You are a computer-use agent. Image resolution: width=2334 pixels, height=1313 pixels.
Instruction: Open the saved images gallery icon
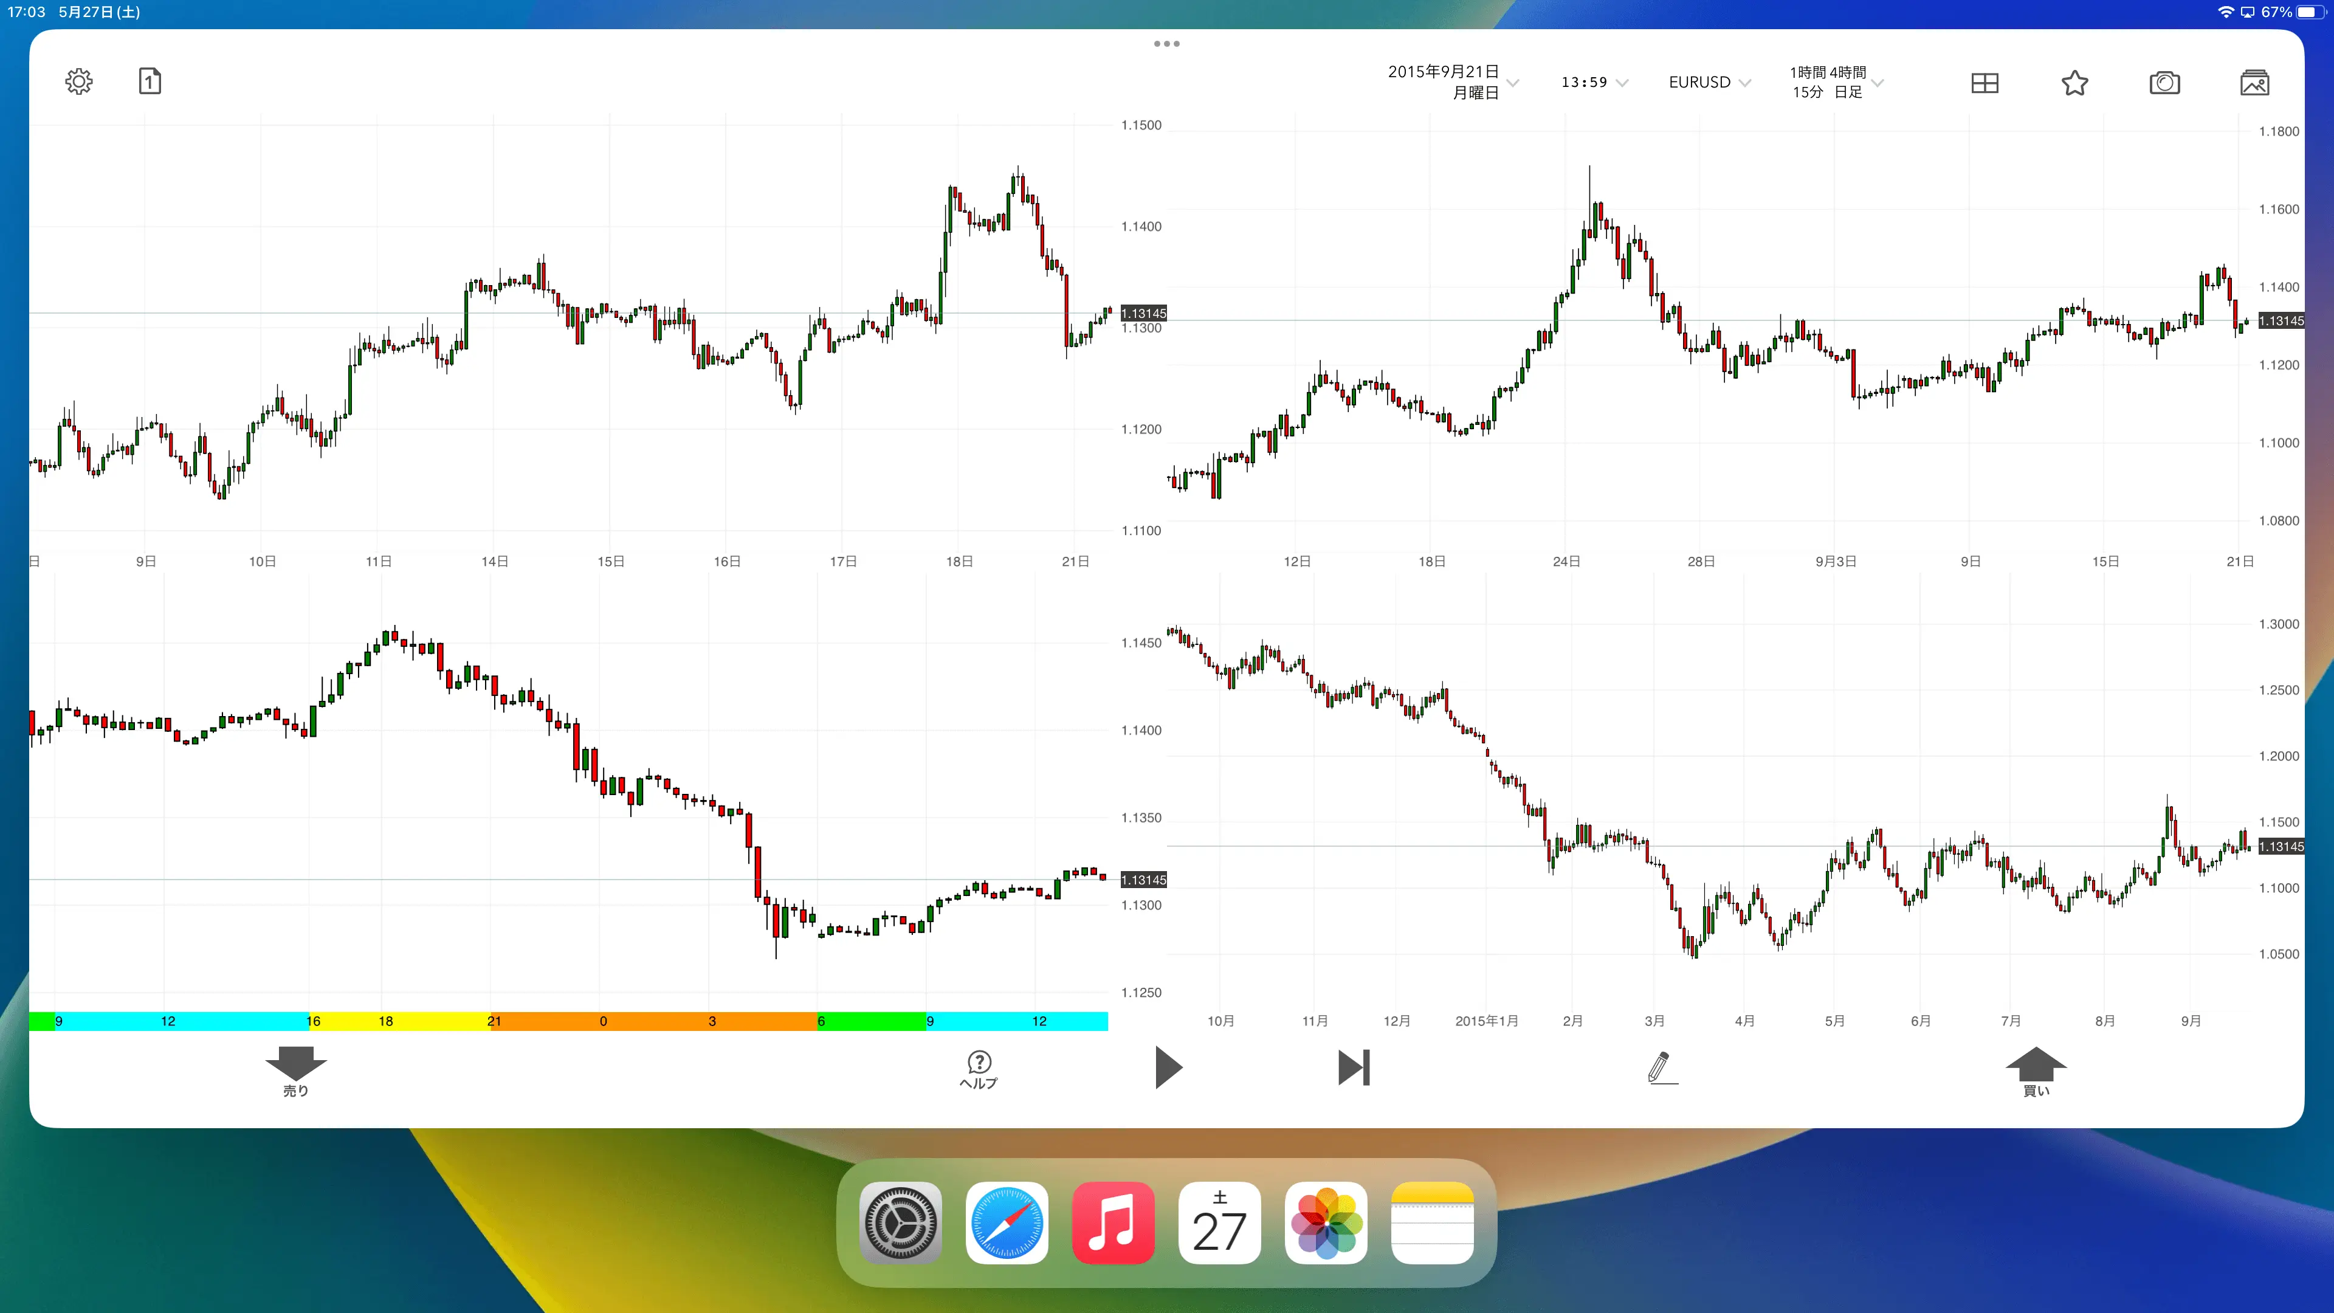point(2254,83)
